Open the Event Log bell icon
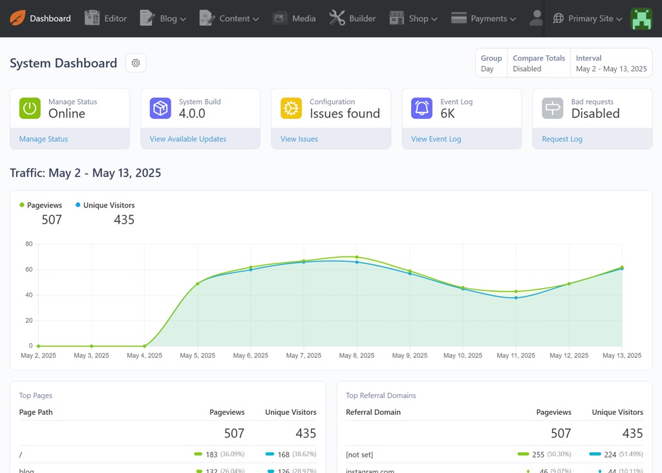 click(422, 107)
